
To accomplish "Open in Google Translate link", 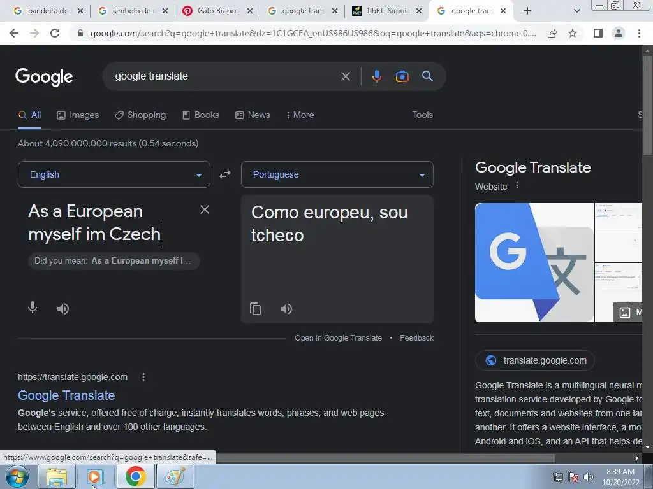I will [338, 338].
